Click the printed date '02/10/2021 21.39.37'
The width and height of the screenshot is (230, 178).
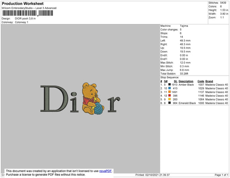[x=158, y=175]
